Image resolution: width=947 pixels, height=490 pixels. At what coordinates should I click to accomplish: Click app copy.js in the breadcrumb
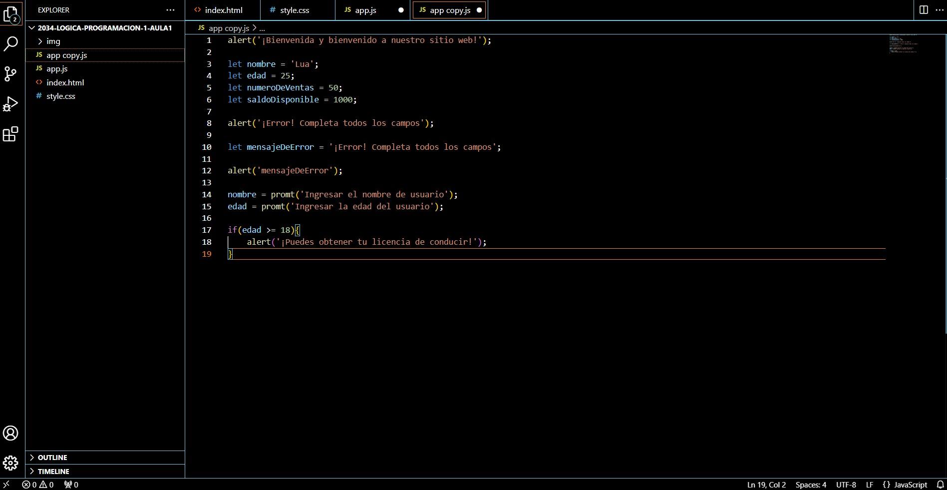pos(229,28)
